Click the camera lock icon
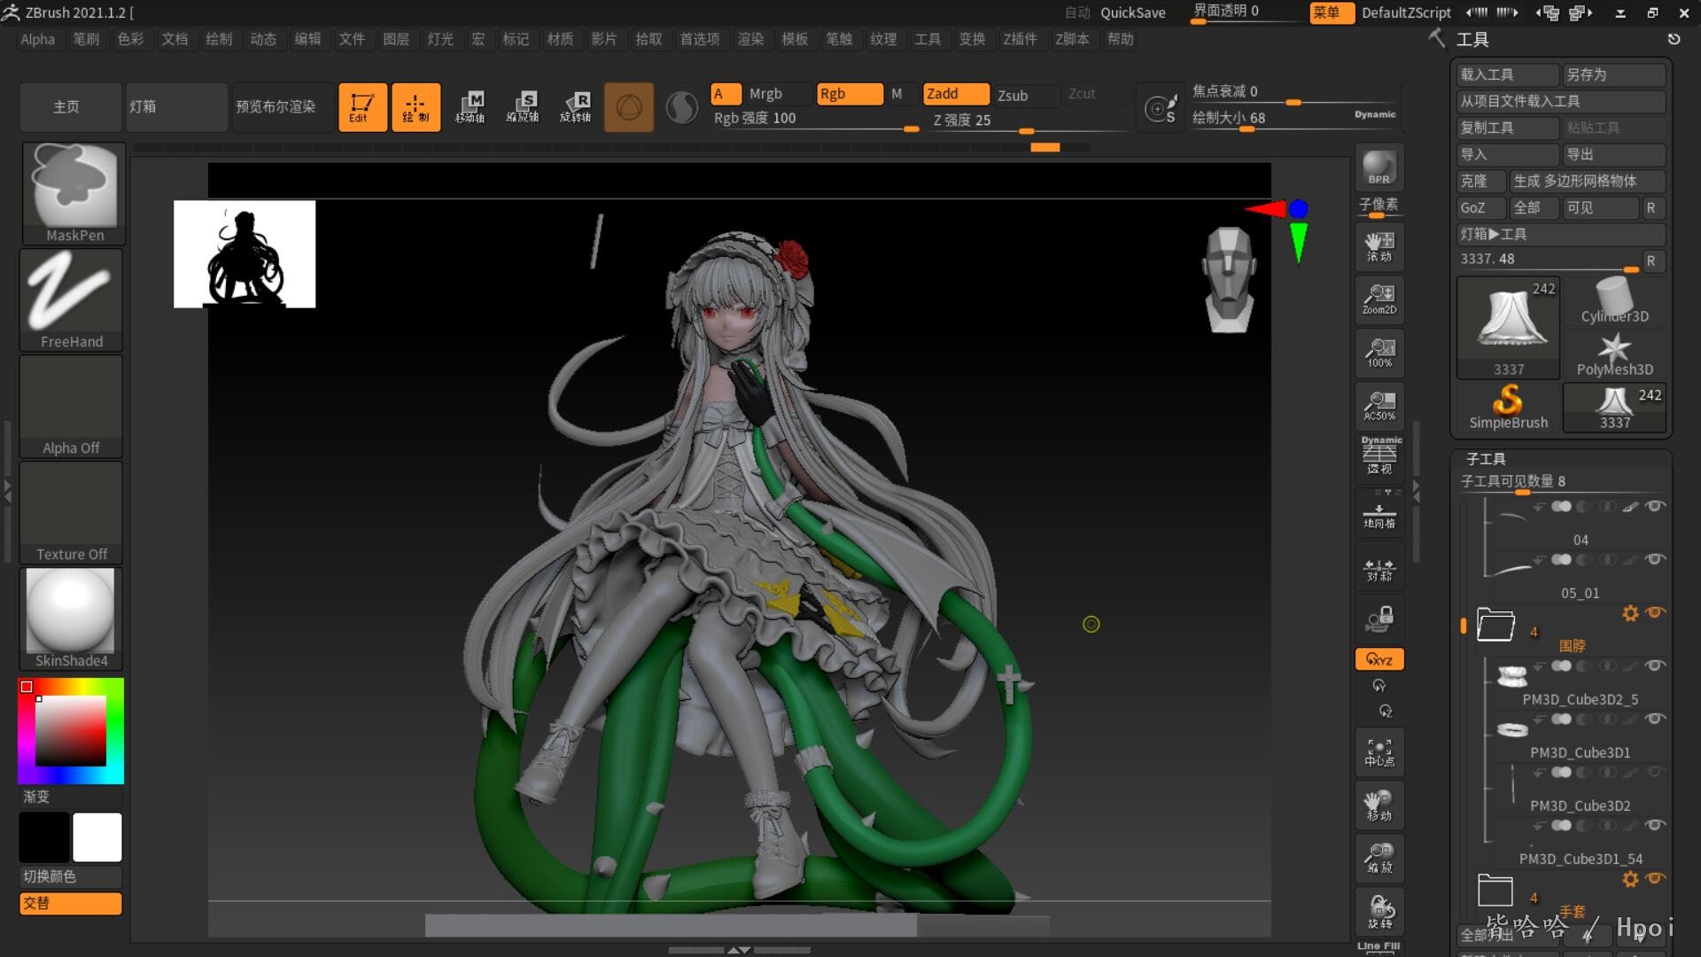 [x=1379, y=618]
